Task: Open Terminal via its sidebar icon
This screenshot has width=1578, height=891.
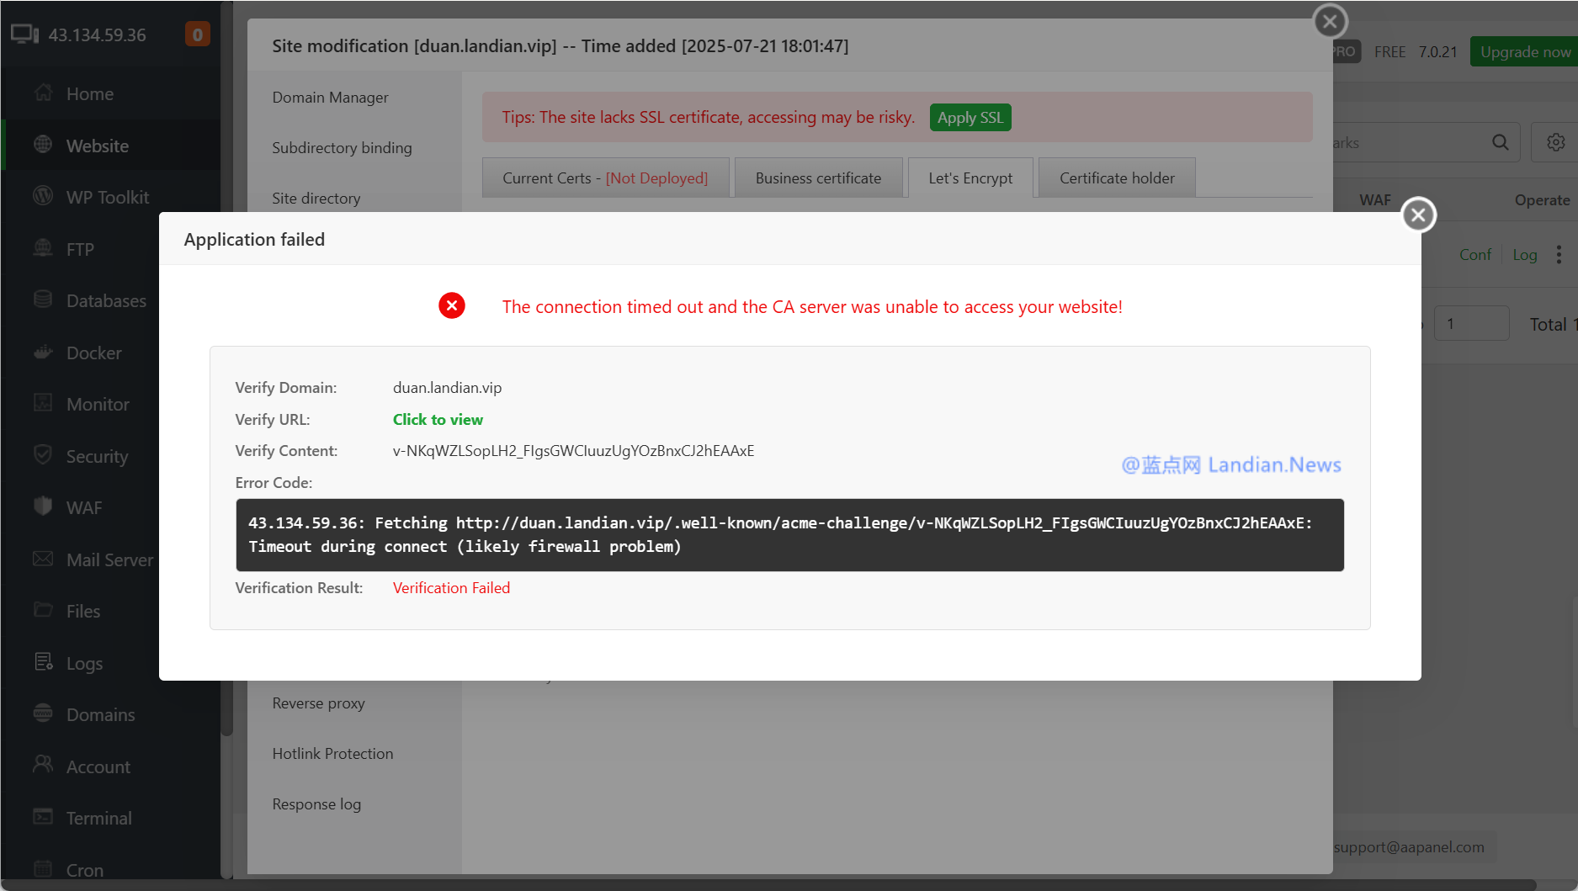Action: click(x=43, y=817)
